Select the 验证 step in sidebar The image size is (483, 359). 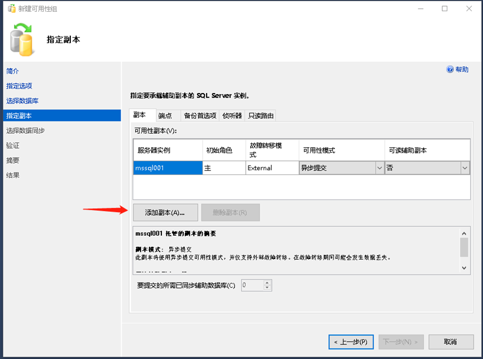[13, 145]
